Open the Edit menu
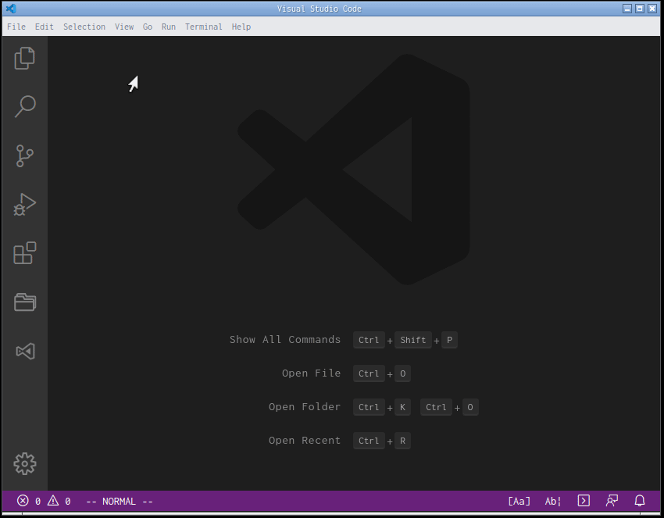This screenshot has width=664, height=518. pos(44,27)
